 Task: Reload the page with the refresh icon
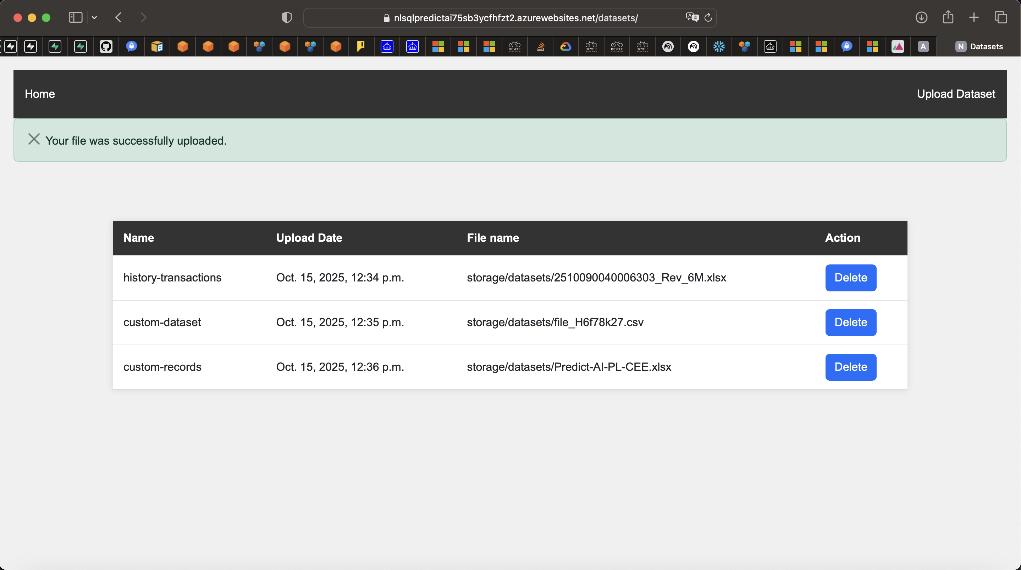click(708, 17)
